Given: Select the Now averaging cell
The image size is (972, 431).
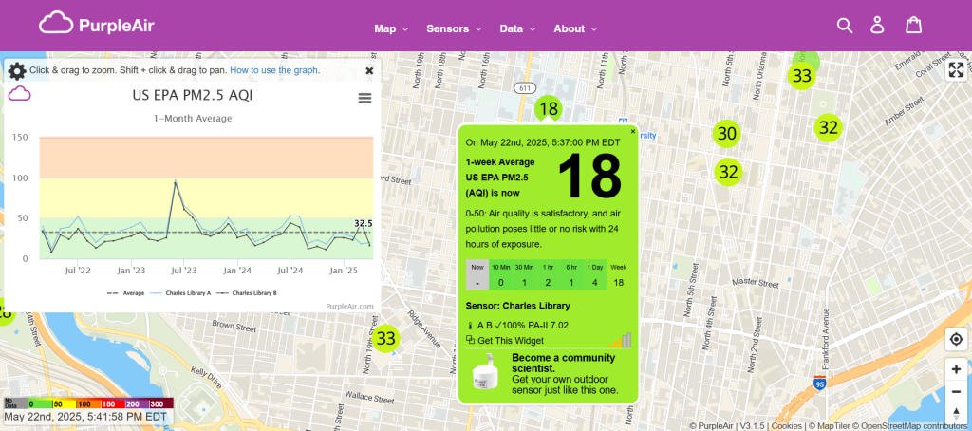Looking at the screenshot, I should coord(477,274).
